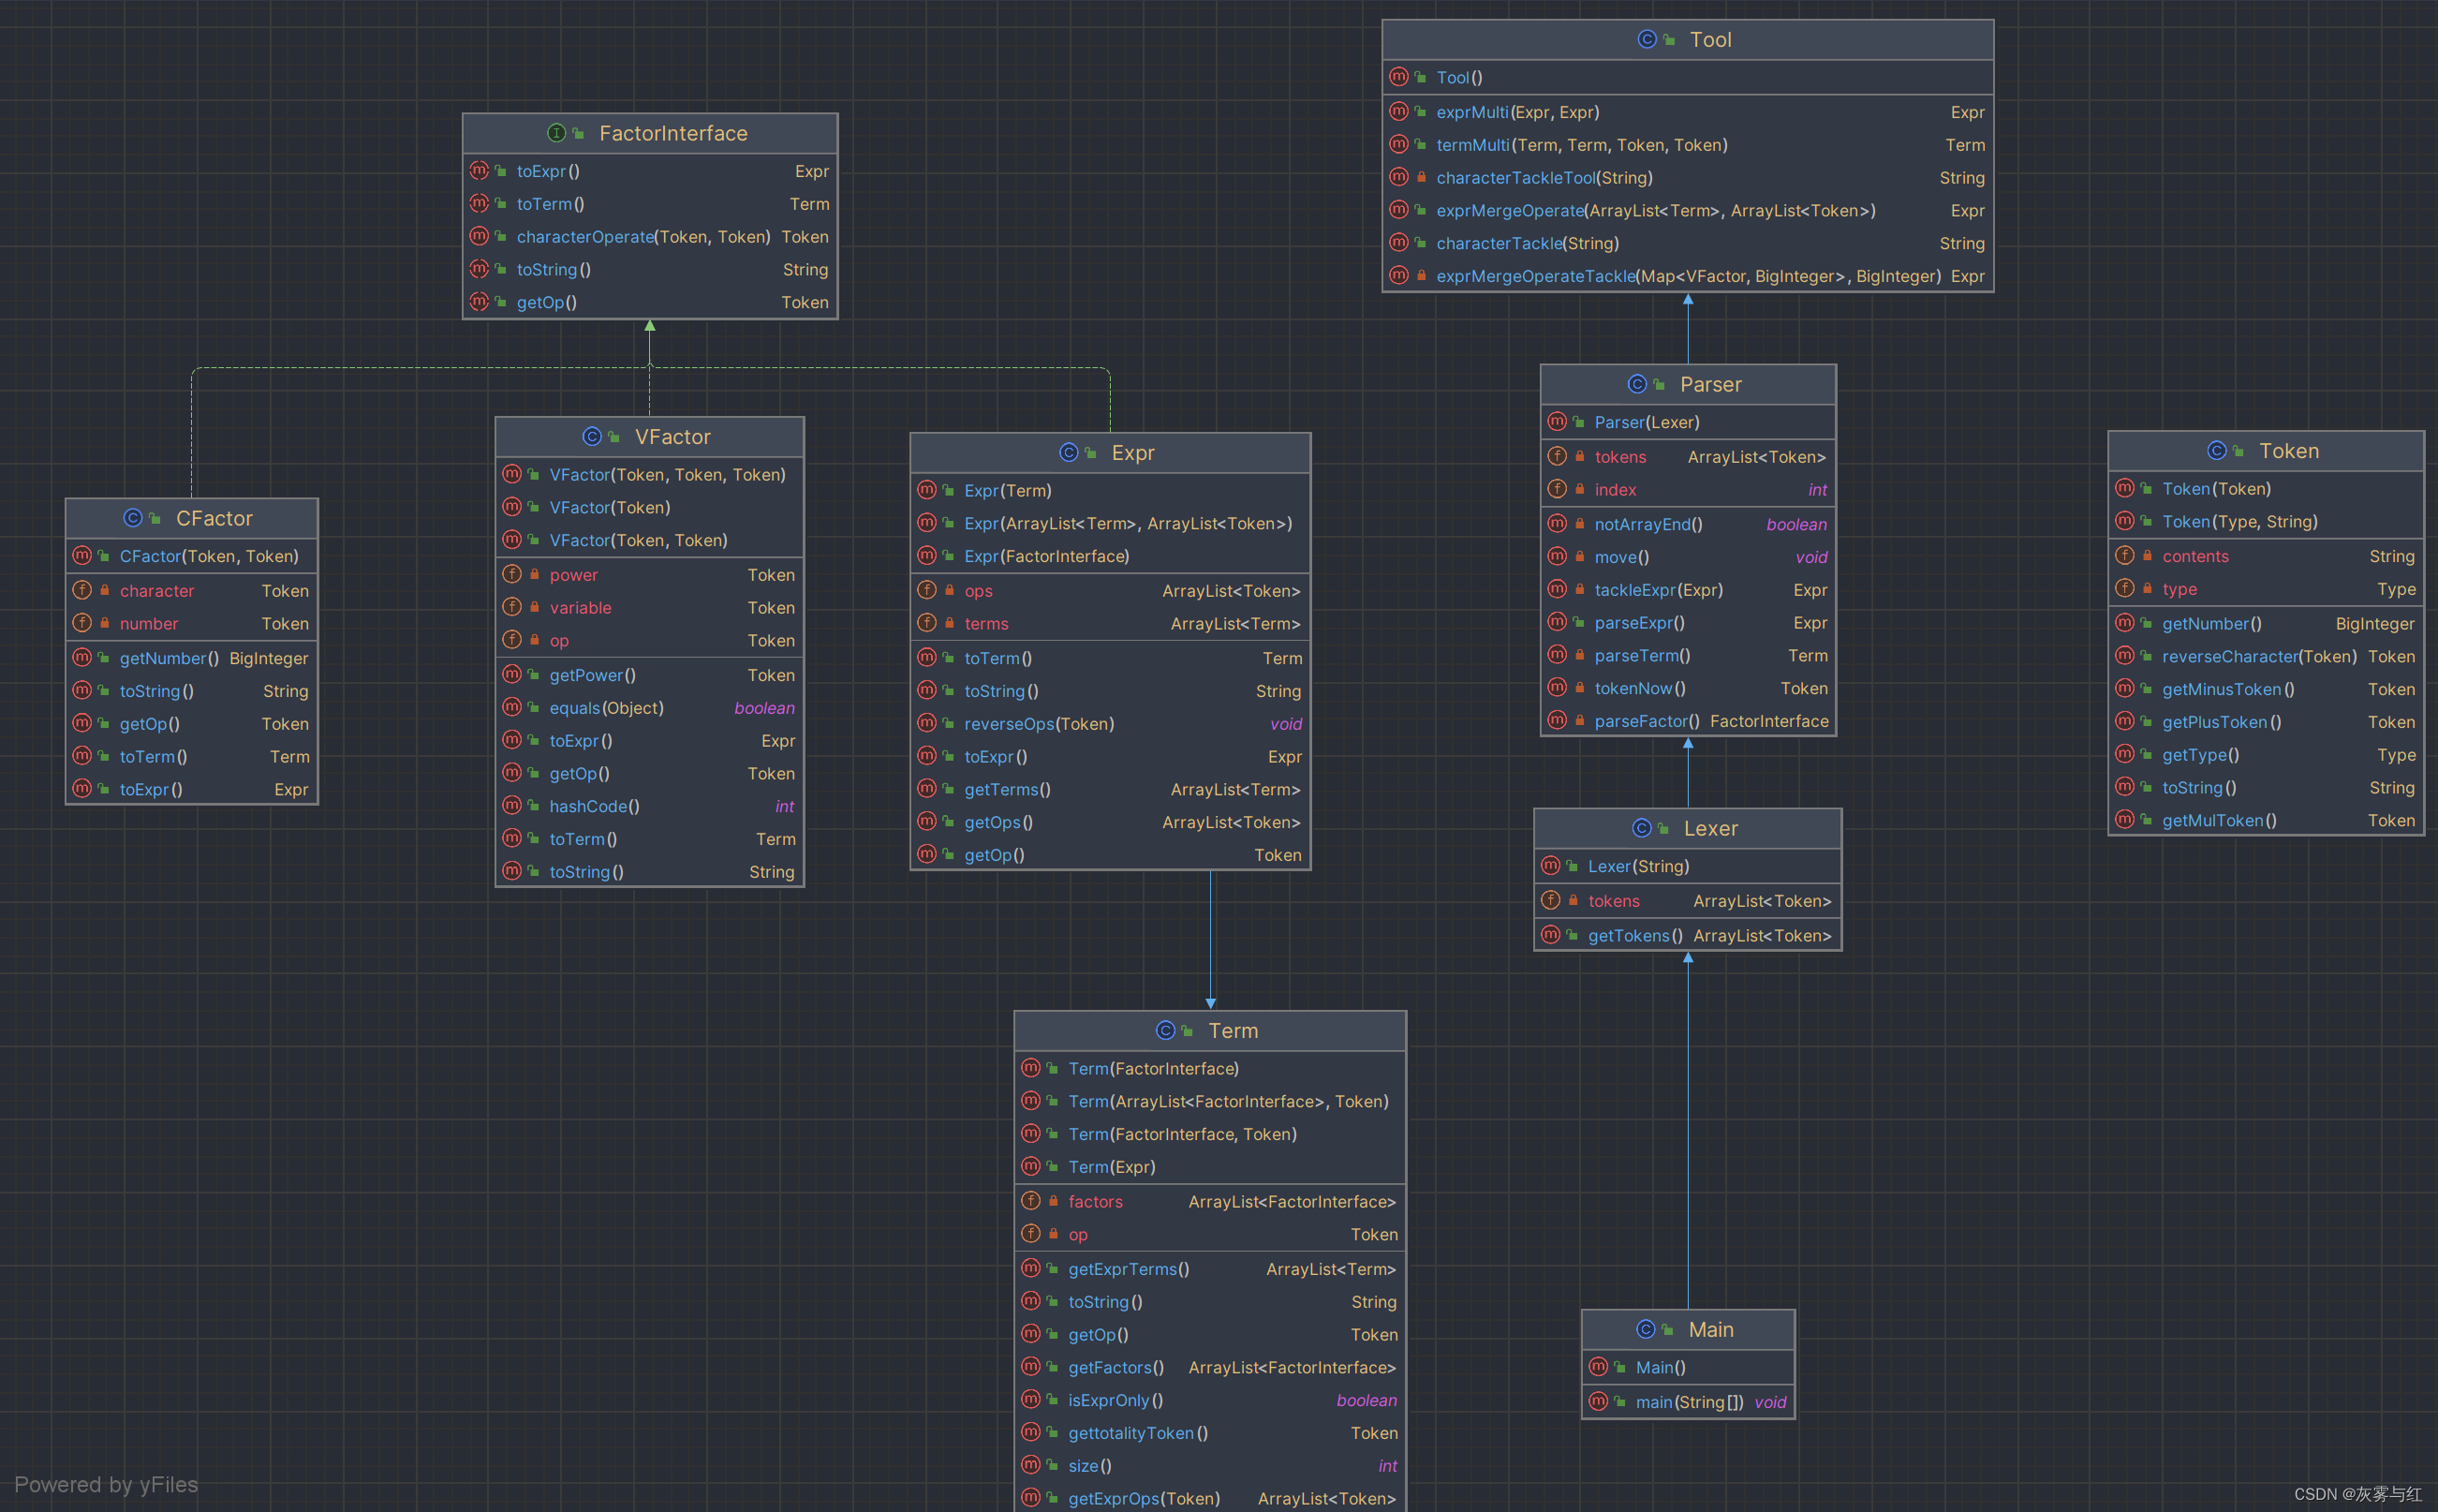2438x1512 pixels.
Task: Select Term(Expr) constructor row
Action: [1209, 1167]
